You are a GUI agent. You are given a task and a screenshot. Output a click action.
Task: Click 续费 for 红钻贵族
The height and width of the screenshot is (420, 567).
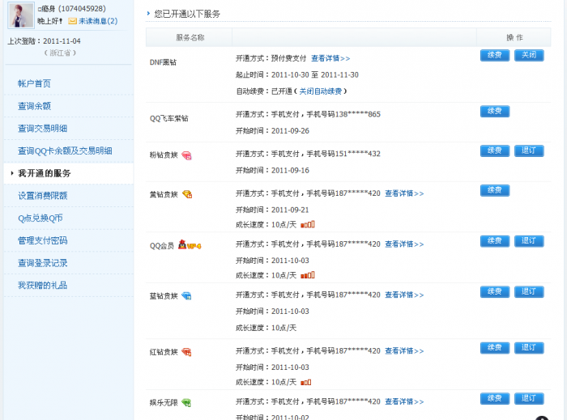[x=495, y=348]
